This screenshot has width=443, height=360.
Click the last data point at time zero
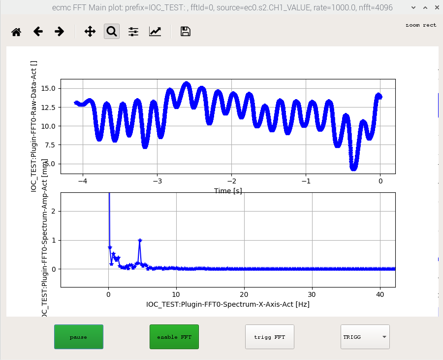coord(380,97)
